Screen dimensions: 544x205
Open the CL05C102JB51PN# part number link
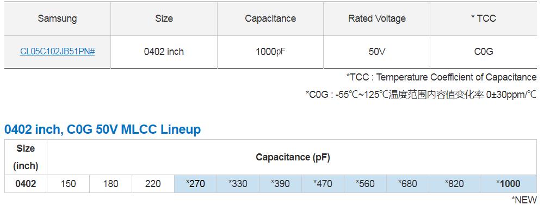[57, 52]
